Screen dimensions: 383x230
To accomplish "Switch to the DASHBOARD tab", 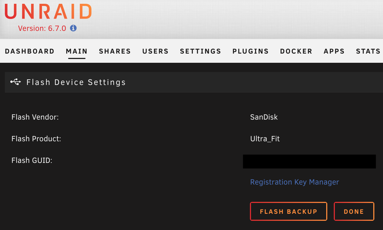I will click(30, 51).
